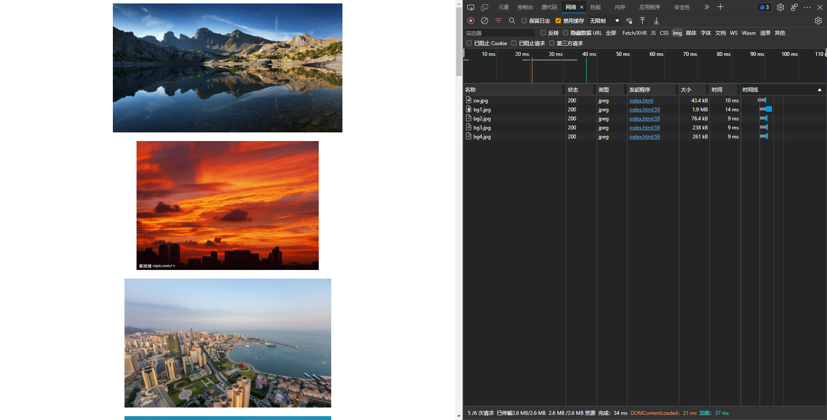The image size is (827, 420).
Task: Filter requests by Fetch/XHR
Action: click(x=634, y=33)
